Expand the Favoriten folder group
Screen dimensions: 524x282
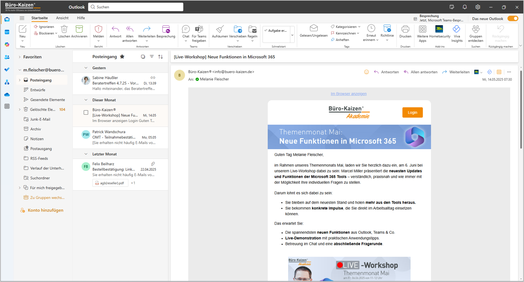(x=20, y=57)
